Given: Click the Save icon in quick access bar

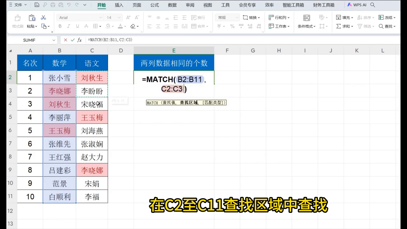Looking at the screenshot, I should (37, 5).
